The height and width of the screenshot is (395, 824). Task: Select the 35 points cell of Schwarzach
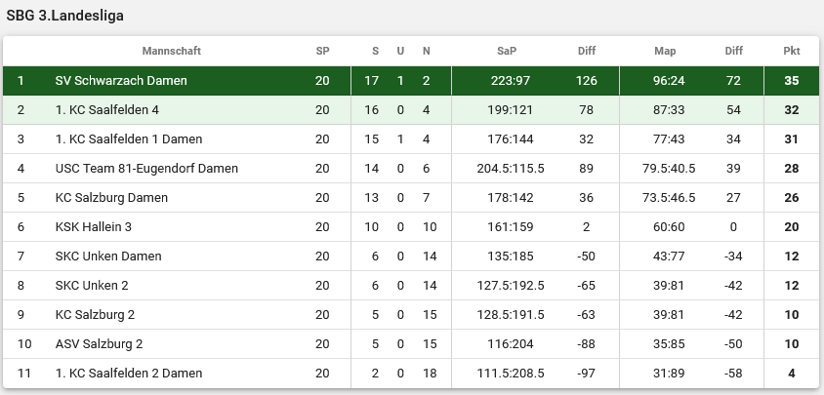click(x=792, y=80)
